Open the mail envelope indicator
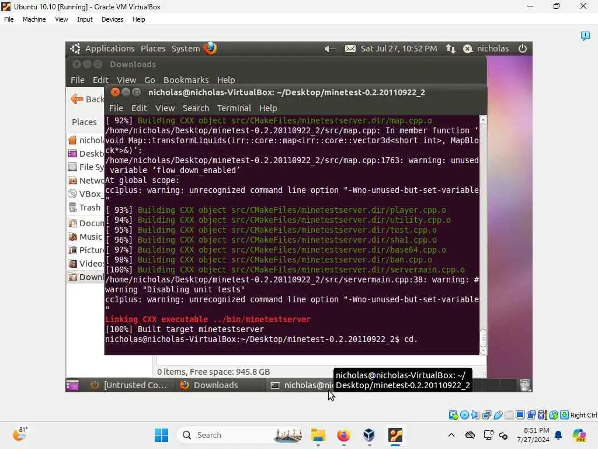Screen dimensions: 598x449 (350, 49)
